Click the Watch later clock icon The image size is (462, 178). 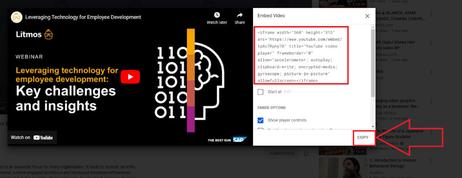(x=217, y=15)
